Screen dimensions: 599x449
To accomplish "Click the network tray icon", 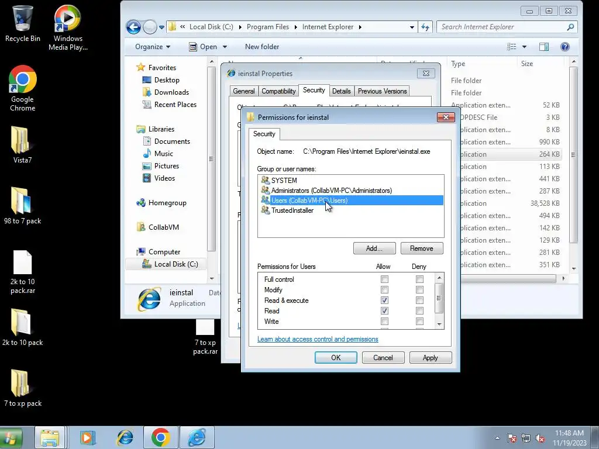I will (x=526, y=438).
